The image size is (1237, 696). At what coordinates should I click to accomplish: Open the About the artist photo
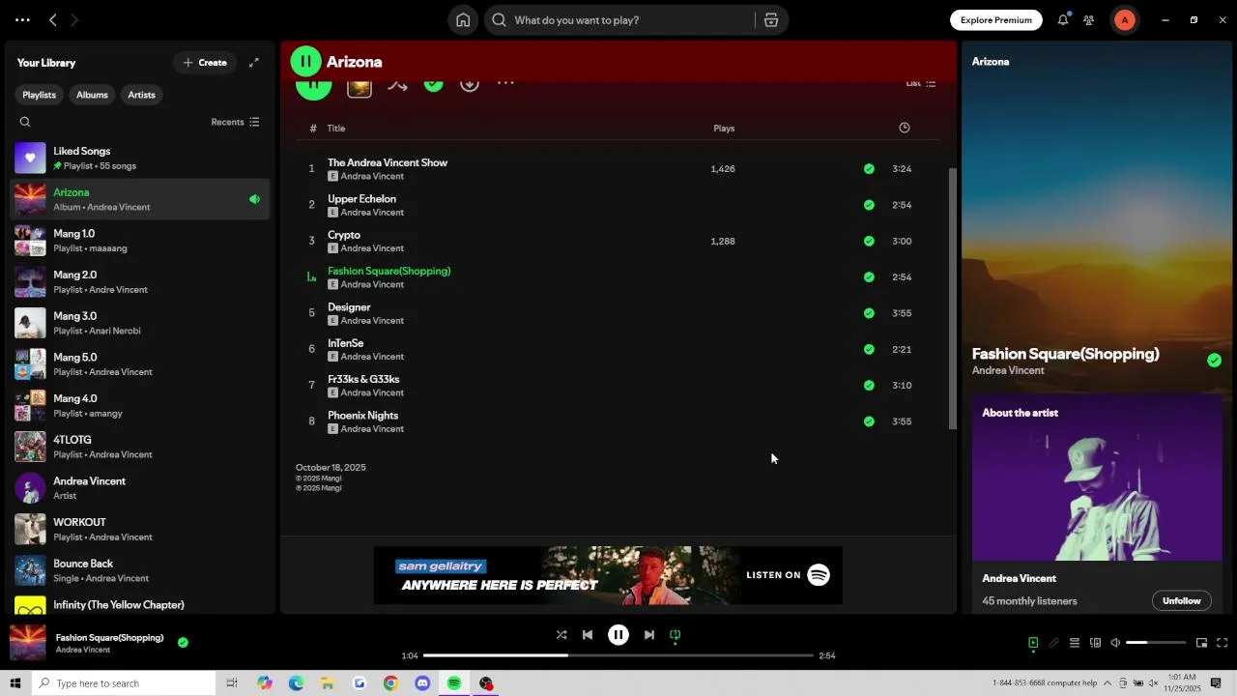[1098, 478]
